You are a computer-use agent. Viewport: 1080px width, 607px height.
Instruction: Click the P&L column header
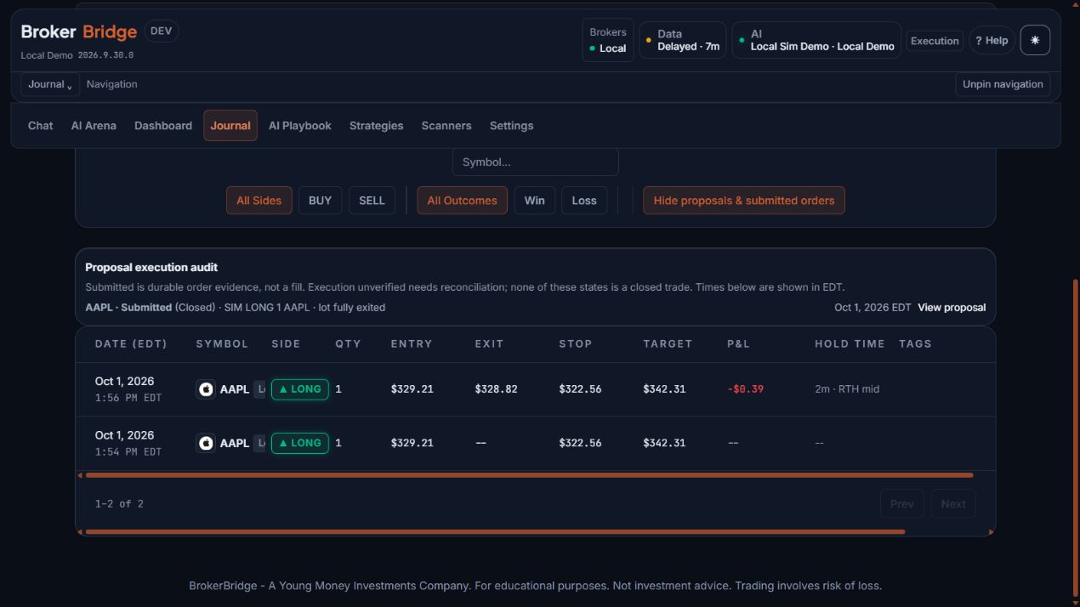pos(738,343)
